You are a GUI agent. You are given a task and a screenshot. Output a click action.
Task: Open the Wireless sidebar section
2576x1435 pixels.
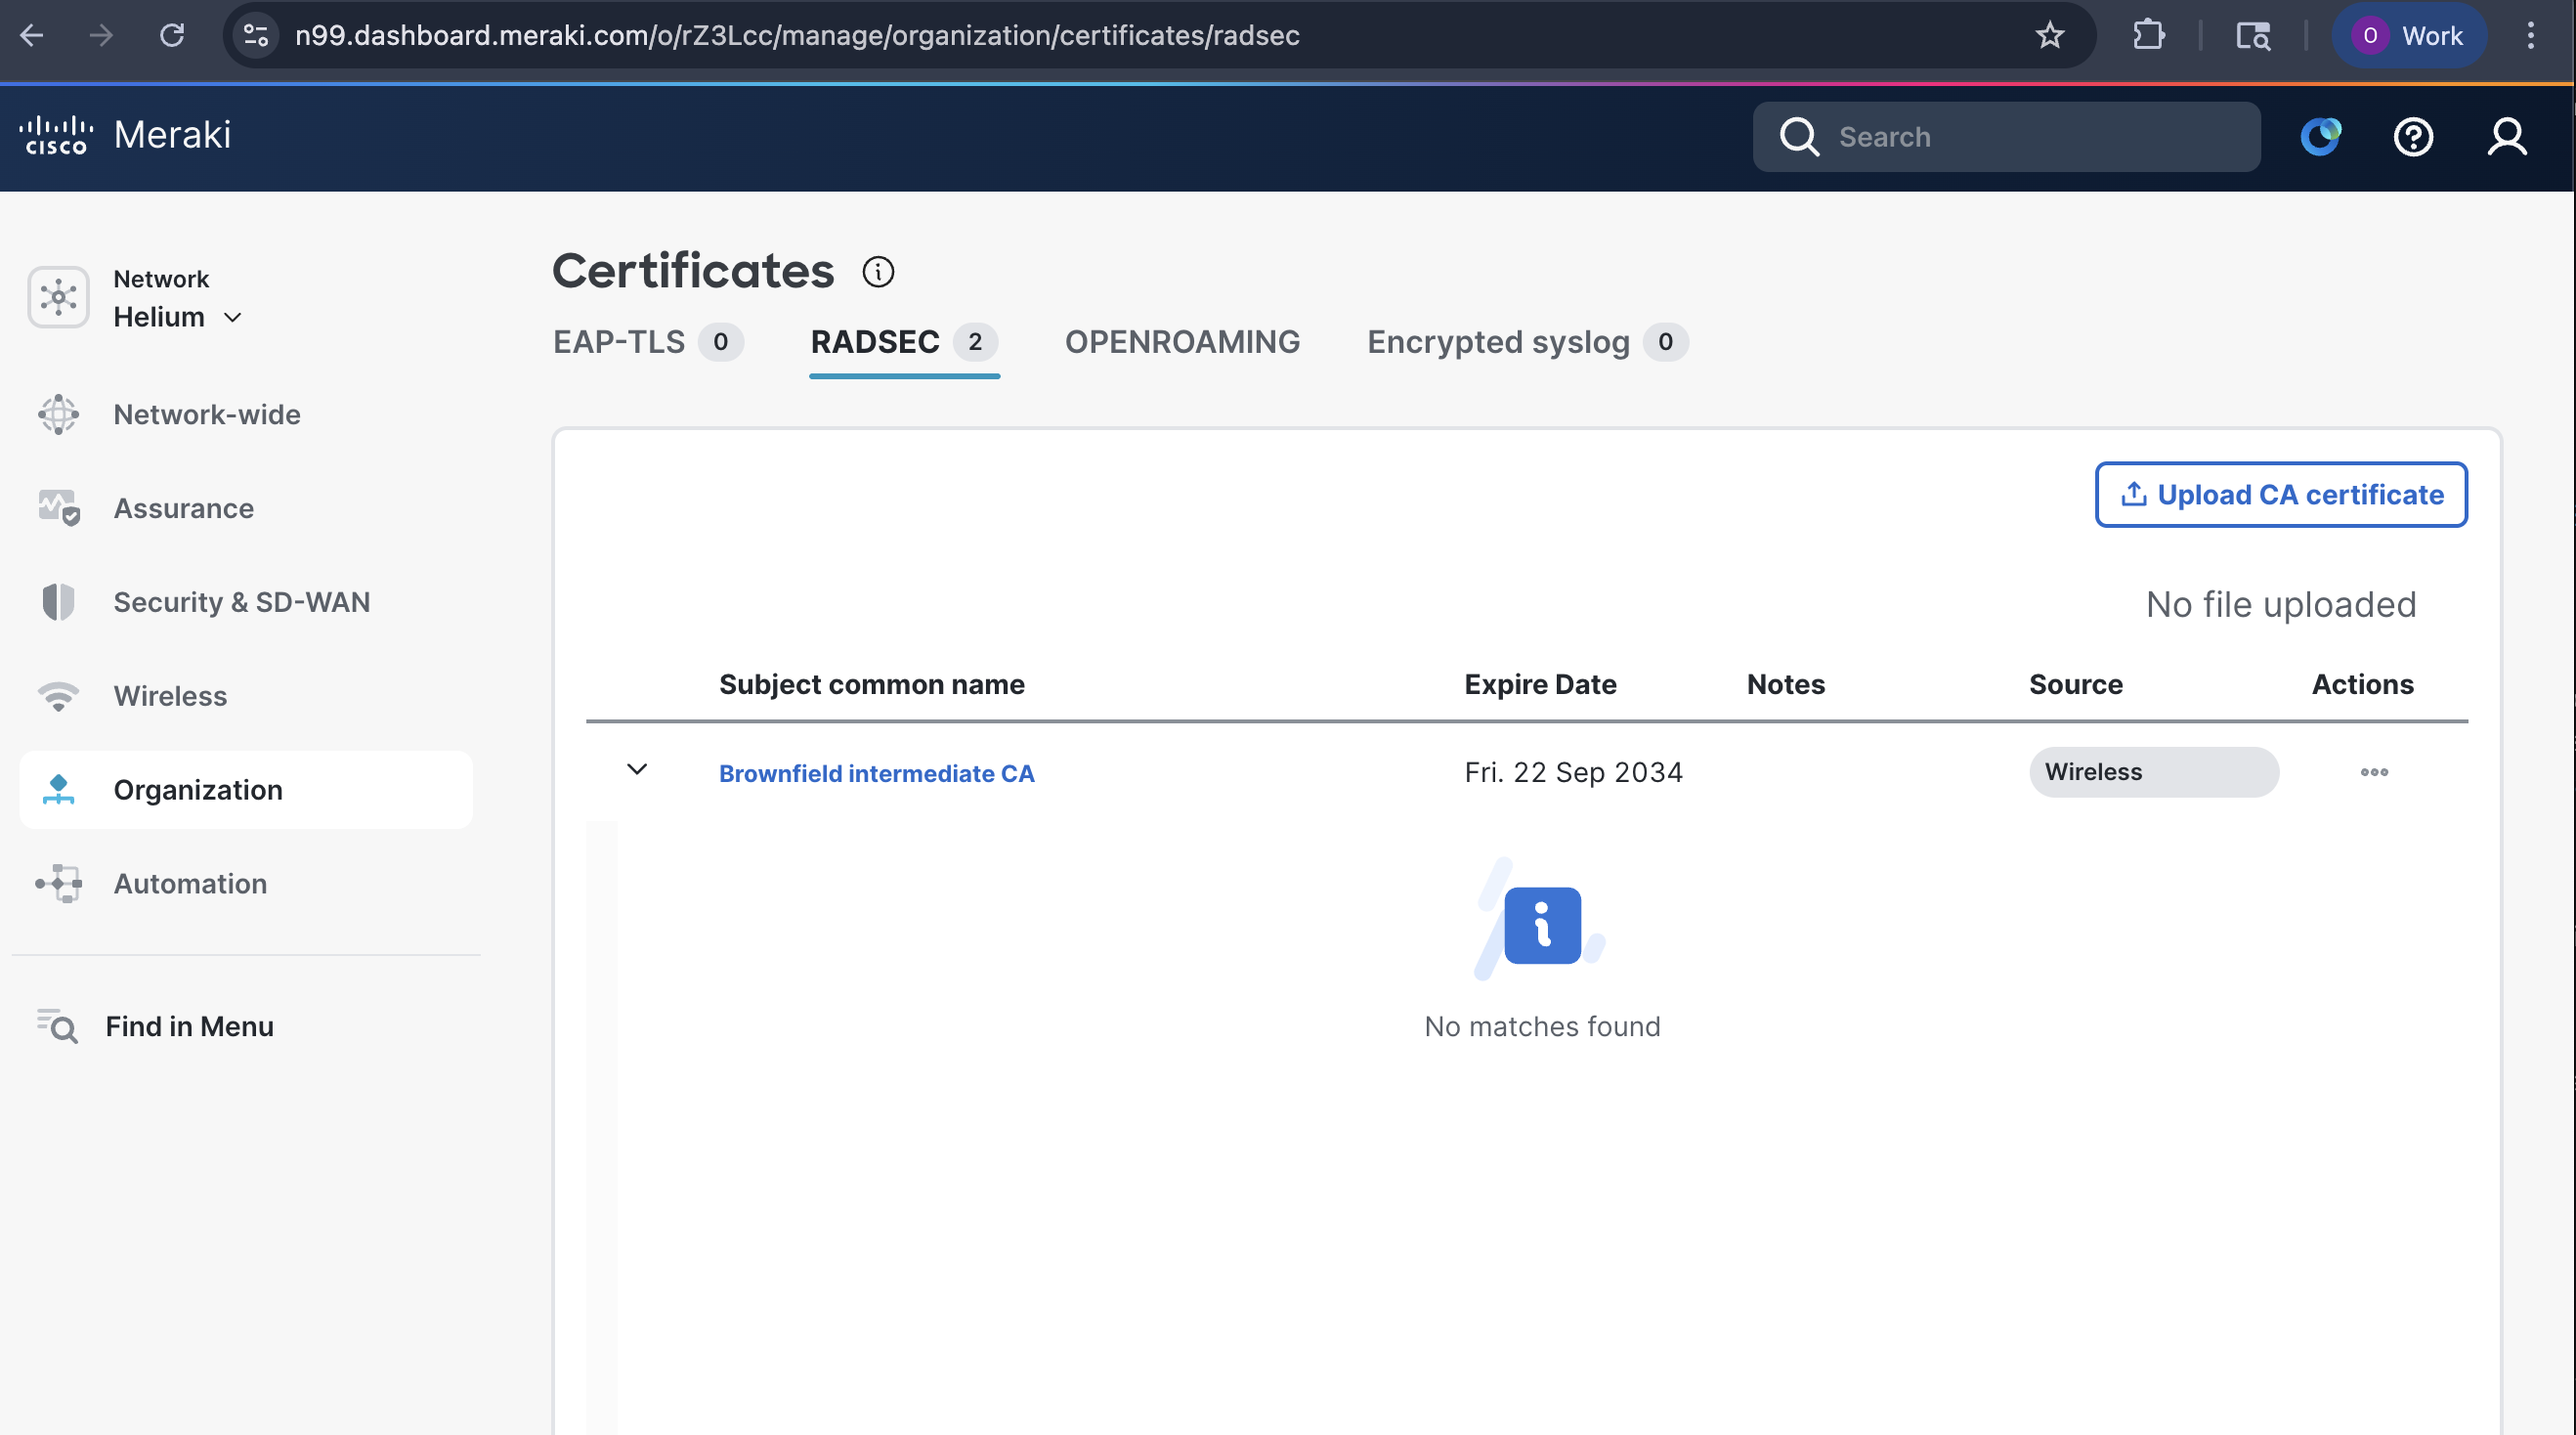(170, 696)
